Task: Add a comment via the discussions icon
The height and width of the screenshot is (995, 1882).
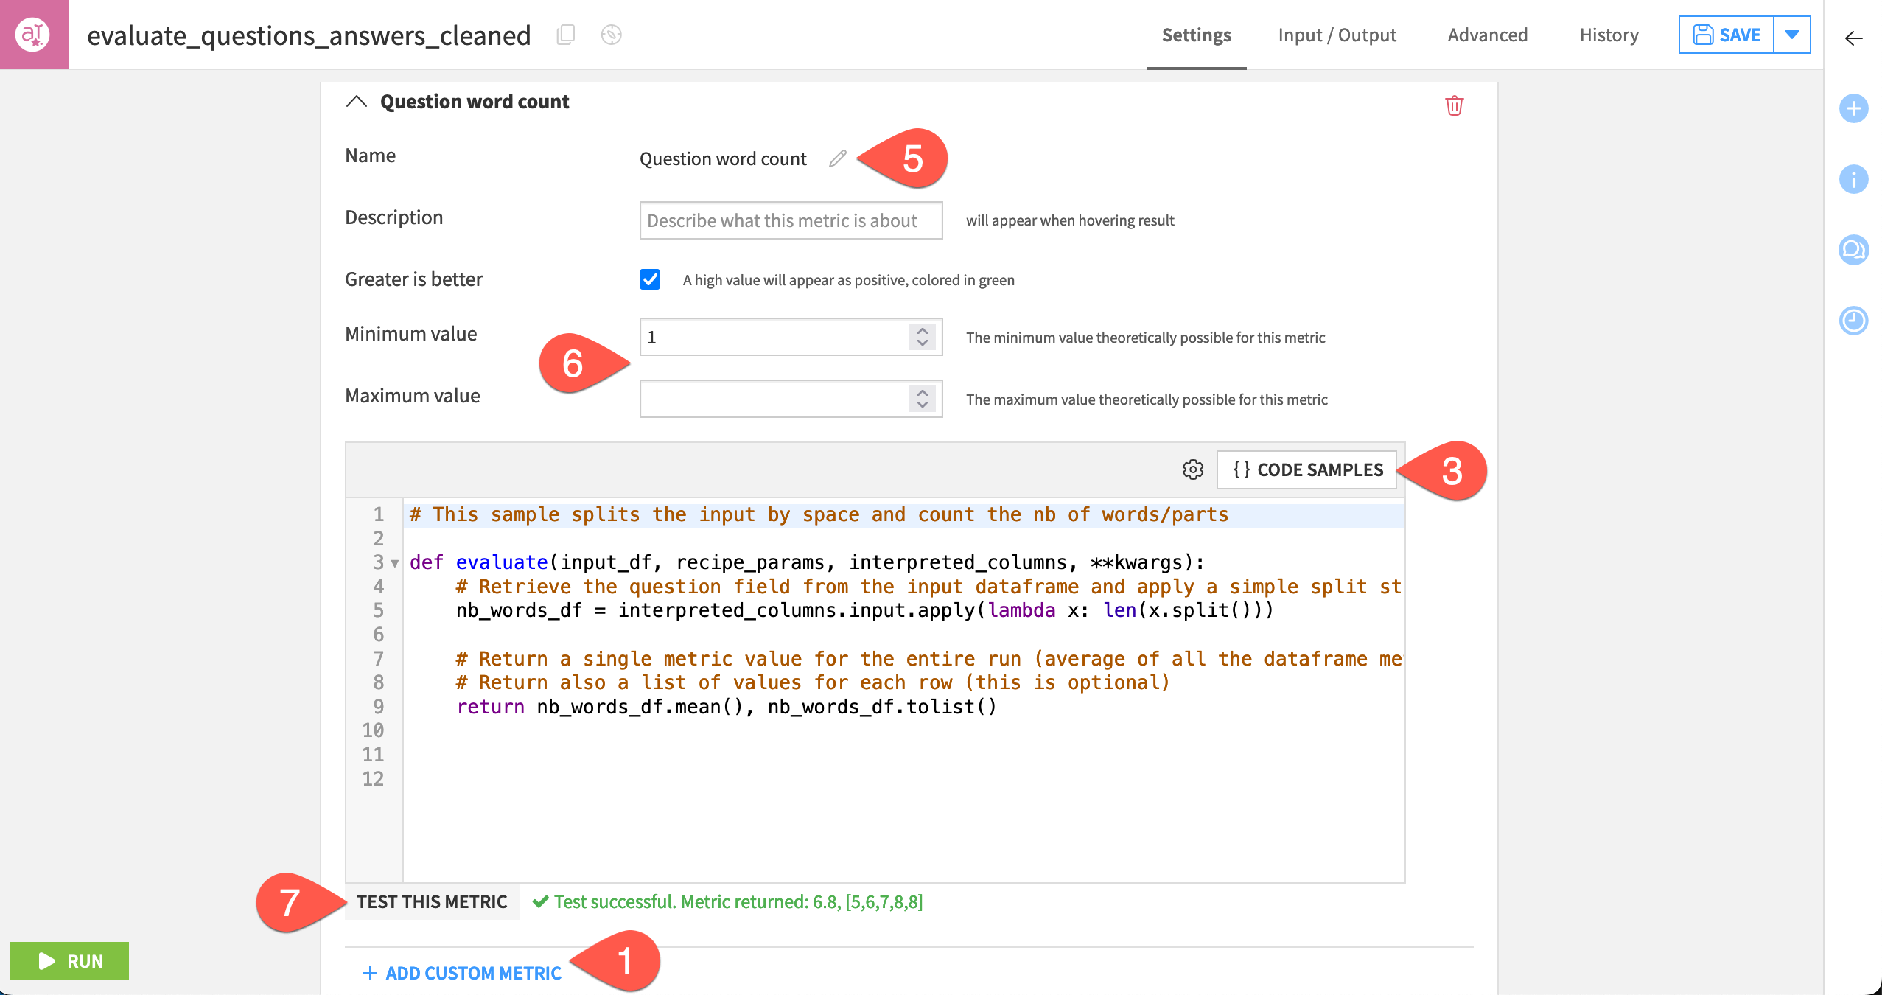Action: tap(1854, 250)
